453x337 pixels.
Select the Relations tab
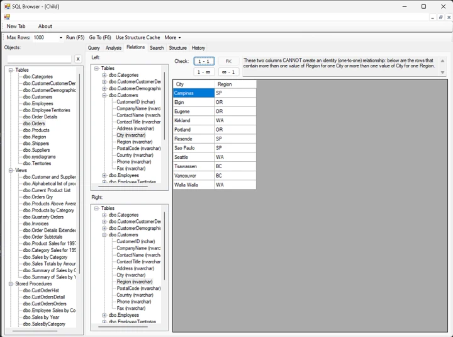(135, 47)
